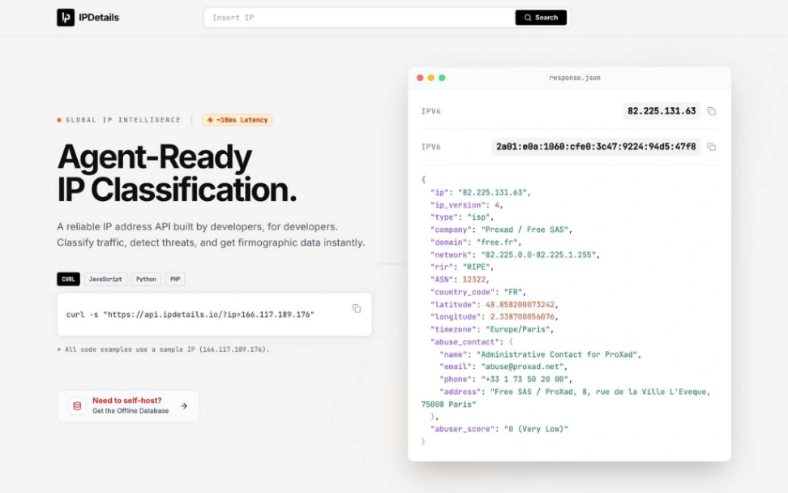Screen dimensions: 788x493
Task: Click the Agent-Ready IP Classification heading
Action: click(x=177, y=174)
